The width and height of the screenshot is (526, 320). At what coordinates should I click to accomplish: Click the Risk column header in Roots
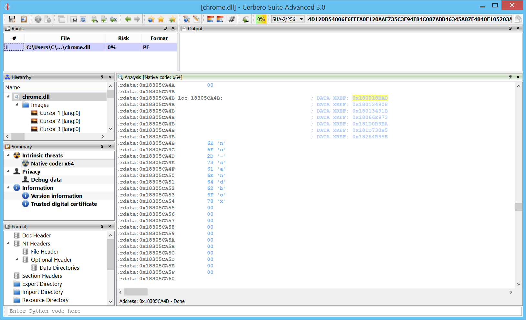coord(123,38)
